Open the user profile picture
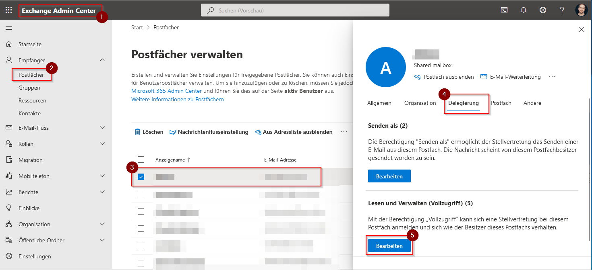592x270 pixels. point(581,10)
